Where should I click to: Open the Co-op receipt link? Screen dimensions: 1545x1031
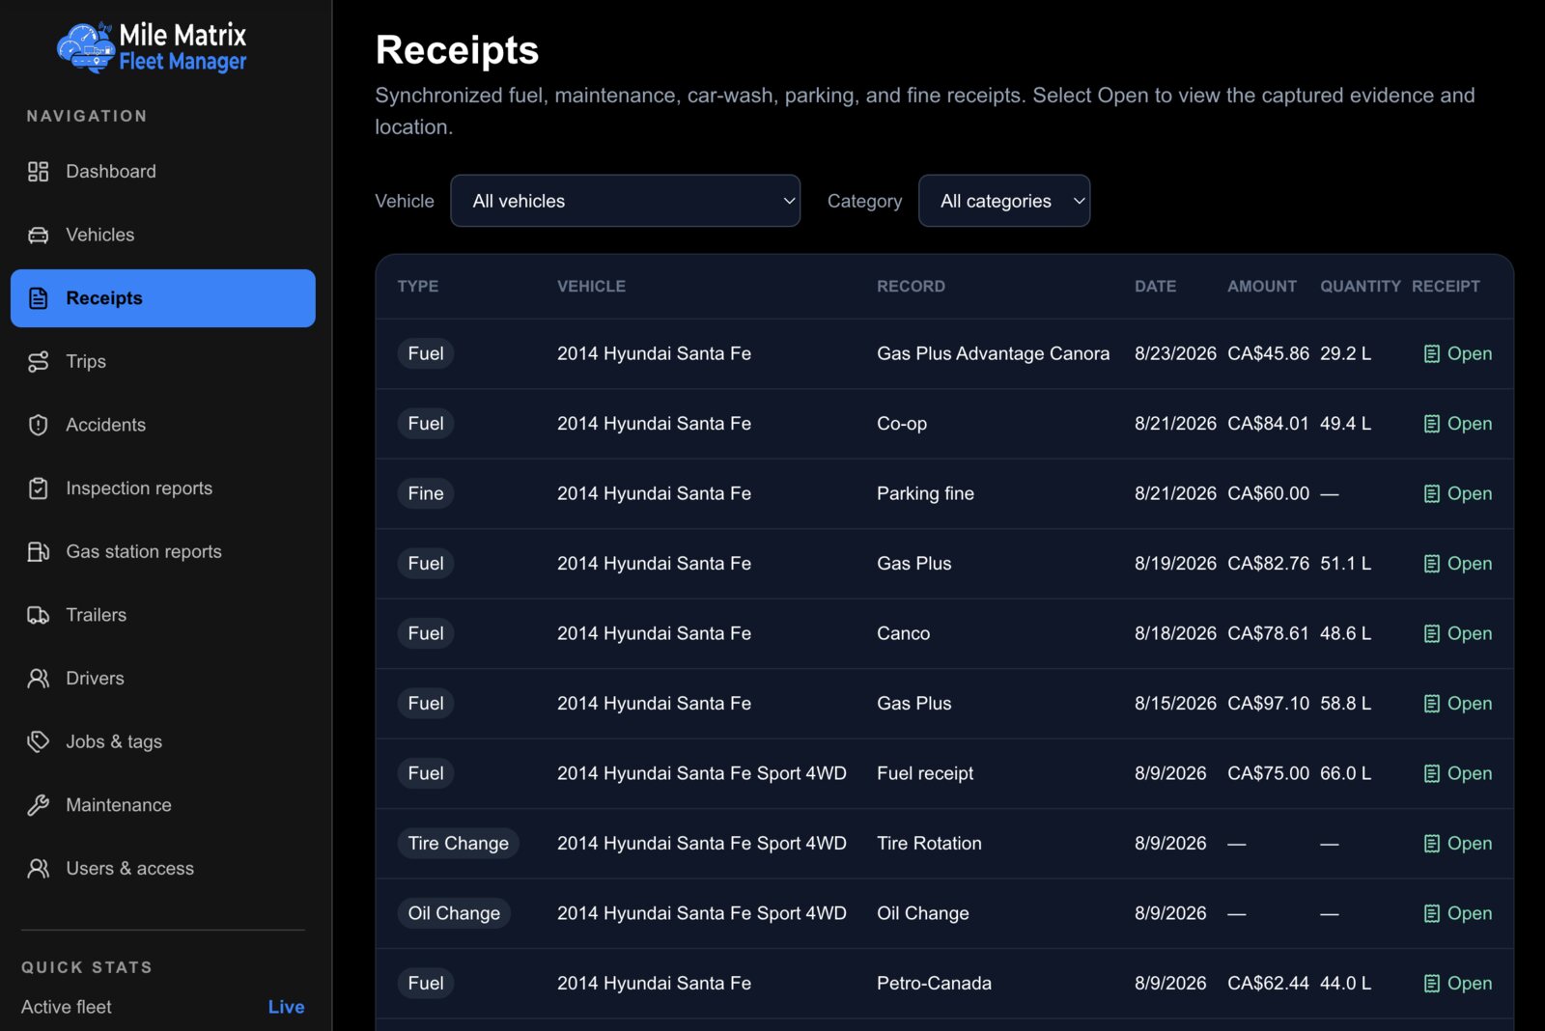tap(1458, 424)
